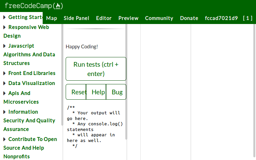Expand the Getting Started section triangle

(5, 17)
